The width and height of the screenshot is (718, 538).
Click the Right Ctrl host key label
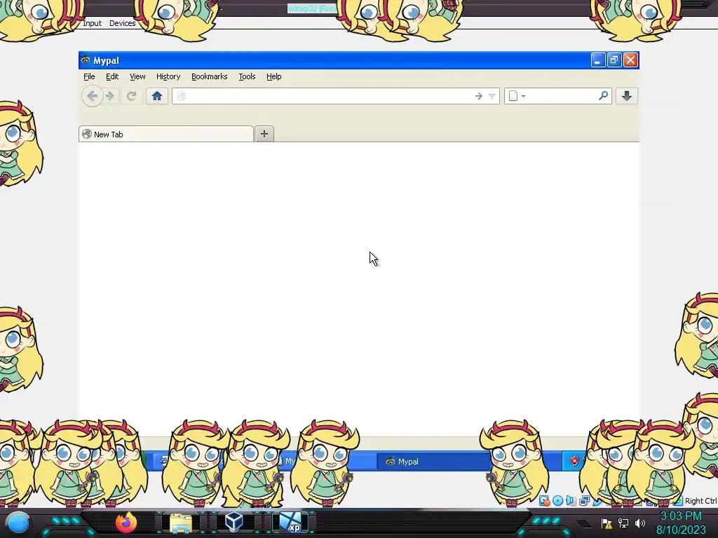701,501
